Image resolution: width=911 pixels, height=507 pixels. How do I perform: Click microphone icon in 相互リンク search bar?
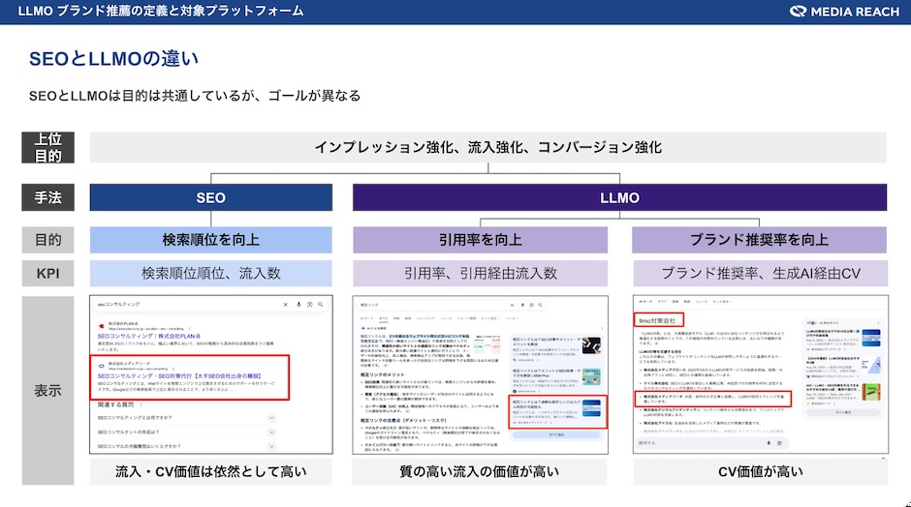pos(522,305)
